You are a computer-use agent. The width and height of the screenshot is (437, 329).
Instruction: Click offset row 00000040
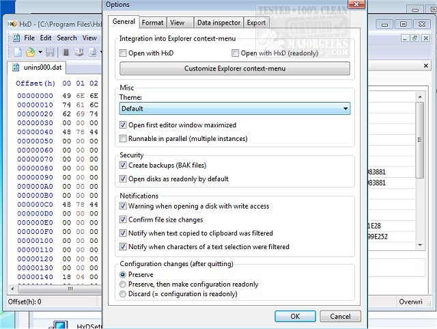pyautogui.click(x=35, y=132)
